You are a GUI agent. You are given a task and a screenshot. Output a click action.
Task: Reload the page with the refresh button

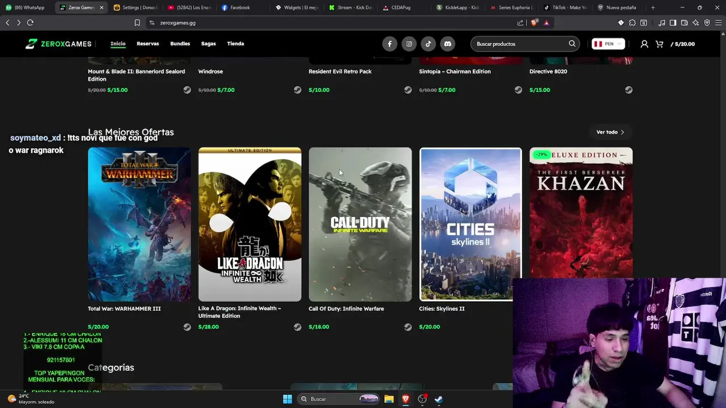pyautogui.click(x=30, y=23)
